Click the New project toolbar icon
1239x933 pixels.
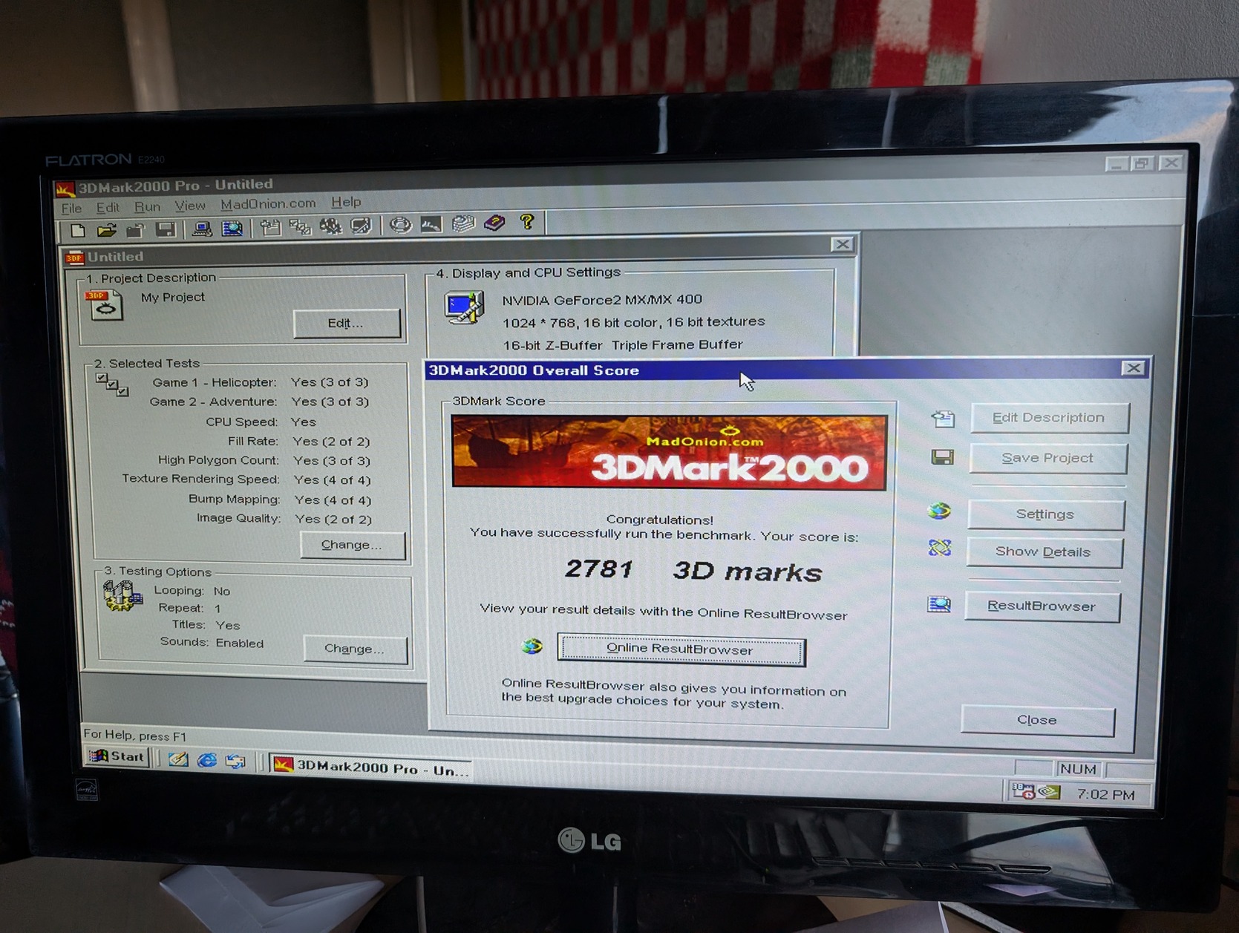pos(78,230)
